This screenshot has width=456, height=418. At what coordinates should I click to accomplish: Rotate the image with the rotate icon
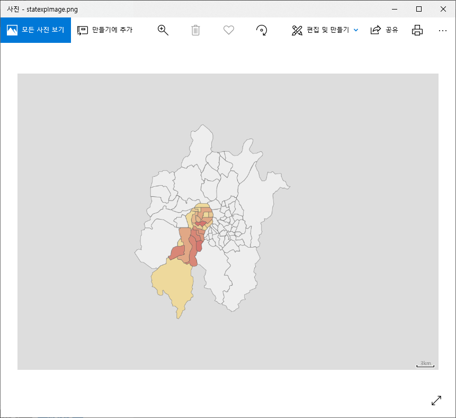(x=261, y=30)
